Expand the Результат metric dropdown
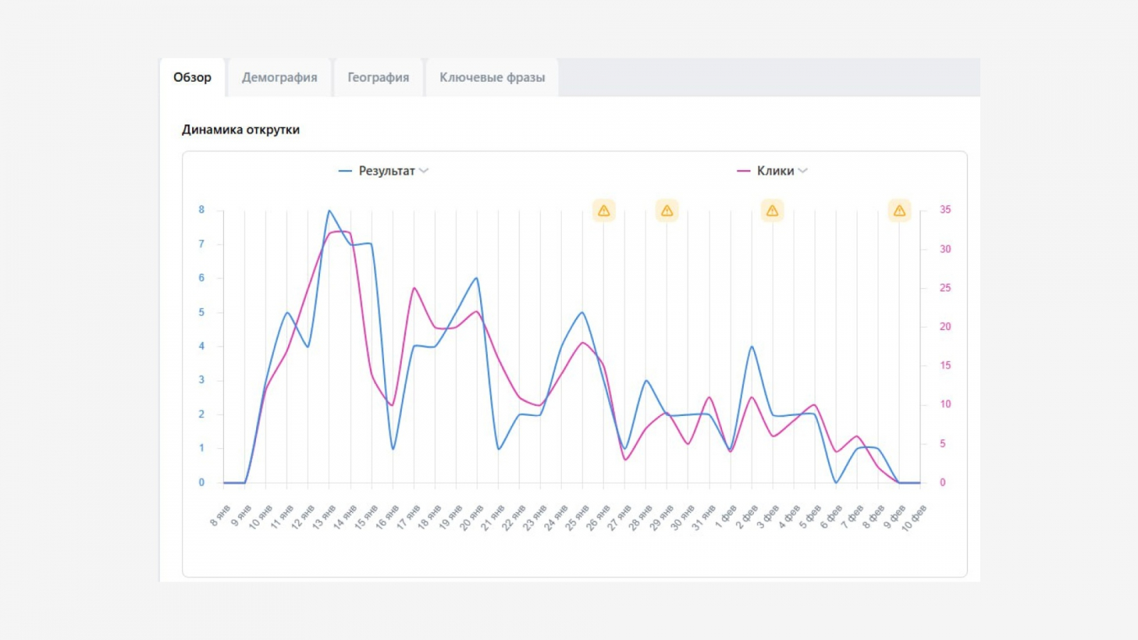The height and width of the screenshot is (640, 1138). [424, 171]
